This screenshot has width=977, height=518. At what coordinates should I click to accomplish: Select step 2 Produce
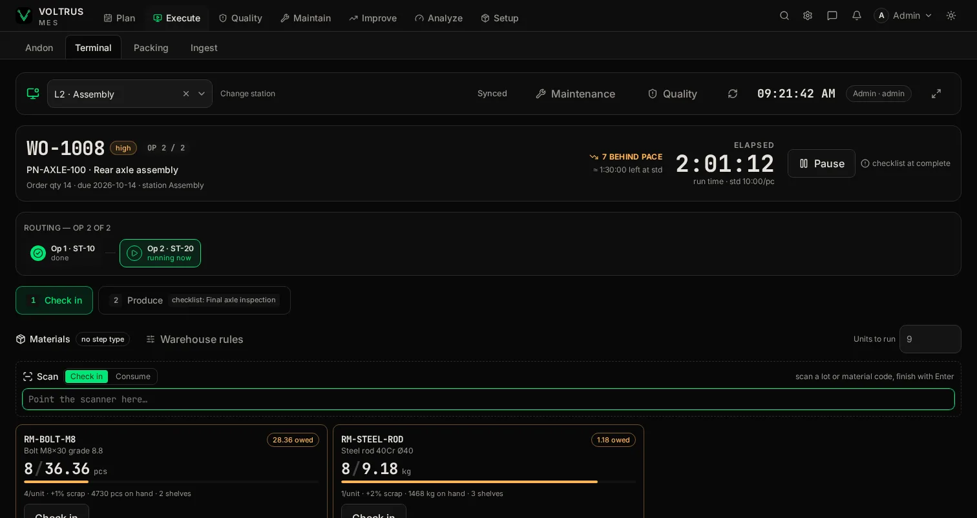(x=194, y=300)
